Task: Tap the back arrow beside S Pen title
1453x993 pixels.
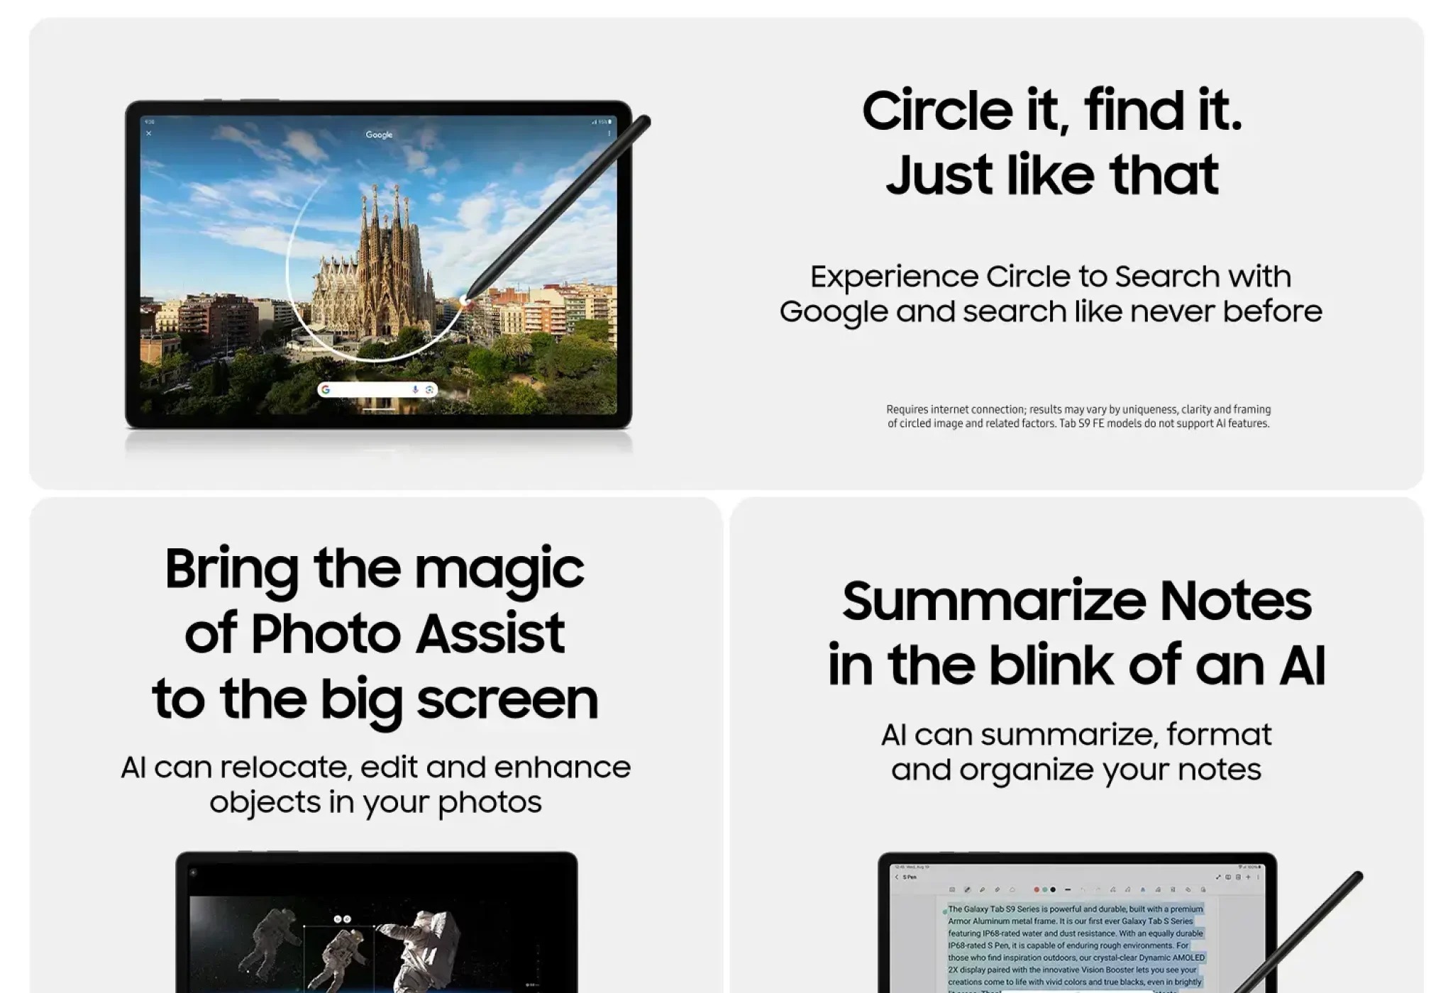Action: tap(897, 877)
